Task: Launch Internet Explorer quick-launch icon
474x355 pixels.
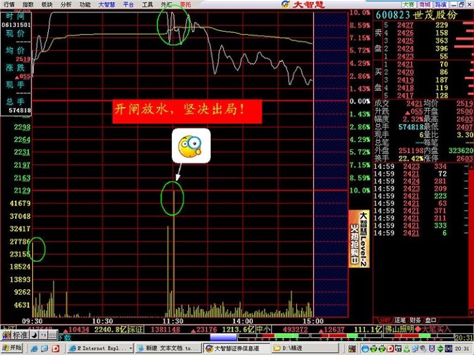Action: pos(34,349)
